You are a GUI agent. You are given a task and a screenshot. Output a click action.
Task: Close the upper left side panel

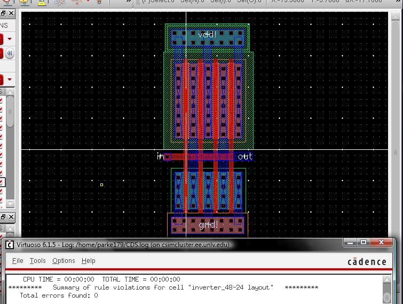[12, 13]
